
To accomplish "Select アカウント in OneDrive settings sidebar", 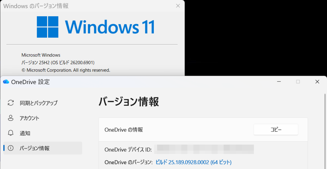I will pyautogui.click(x=43, y=118).
